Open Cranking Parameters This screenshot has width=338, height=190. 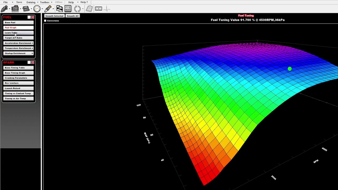[19, 78]
